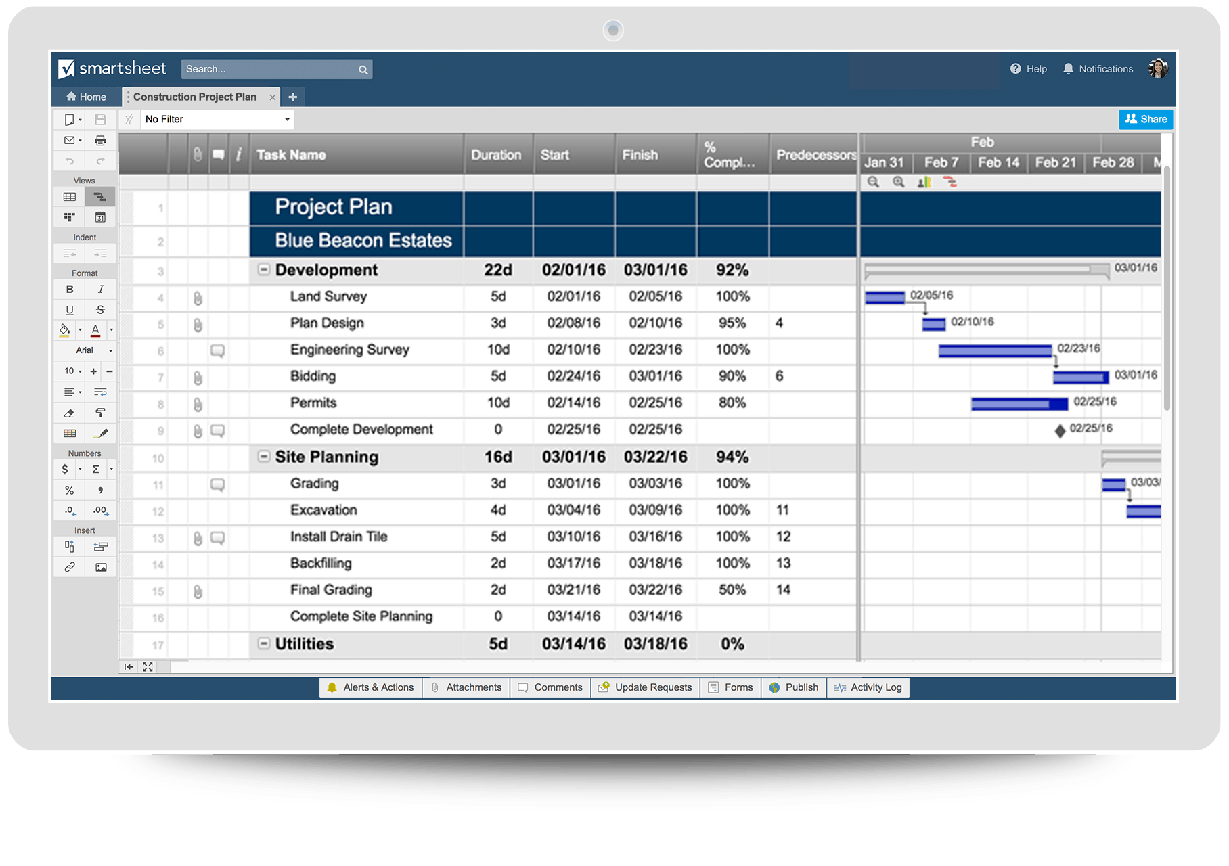Image resolution: width=1229 pixels, height=866 pixels.
Task: Open the No Filter dropdown
Action: pyautogui.click(x=217, y=120)
